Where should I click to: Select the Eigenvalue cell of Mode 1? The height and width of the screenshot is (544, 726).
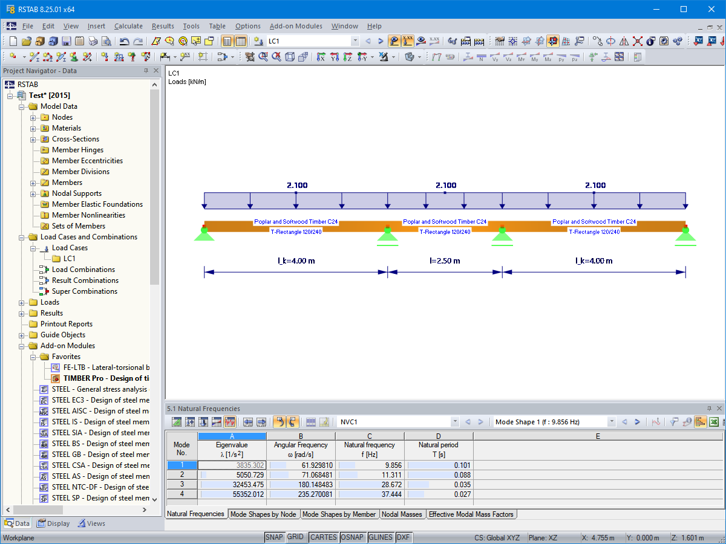[232, 465]
